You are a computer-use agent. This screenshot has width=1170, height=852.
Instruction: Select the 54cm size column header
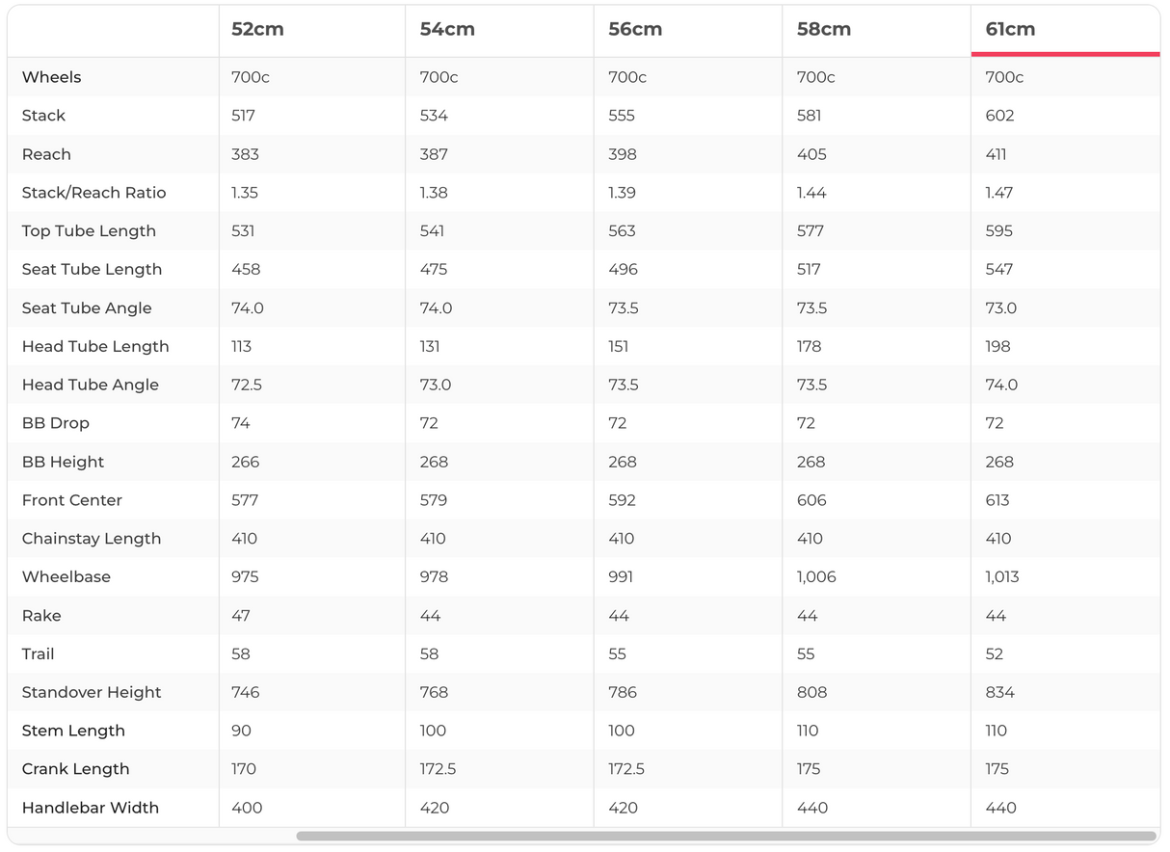tap(447, 29)
